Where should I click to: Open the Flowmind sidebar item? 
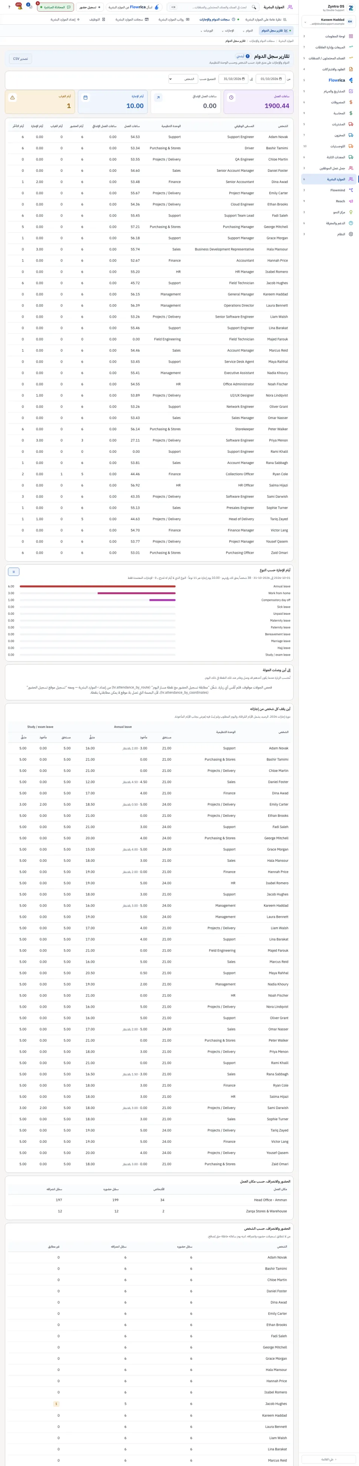(328, 190)
